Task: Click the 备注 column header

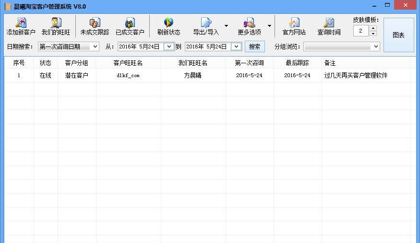Action: (366, 63)
